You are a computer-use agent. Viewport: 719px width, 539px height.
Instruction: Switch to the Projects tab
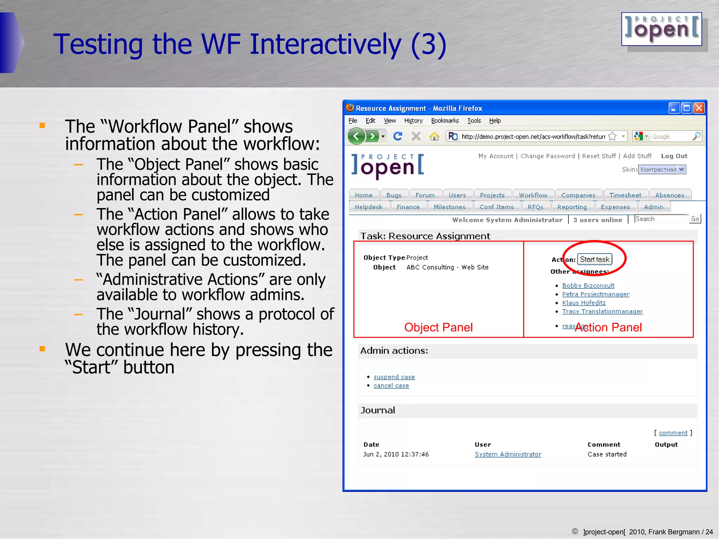coord(492,195)
